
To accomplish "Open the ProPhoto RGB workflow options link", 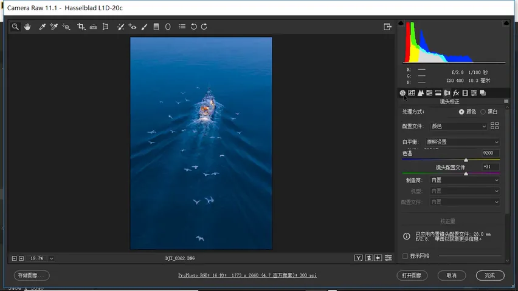I will [x=247, y=275].
